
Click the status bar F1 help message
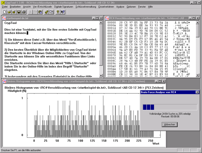21,150
